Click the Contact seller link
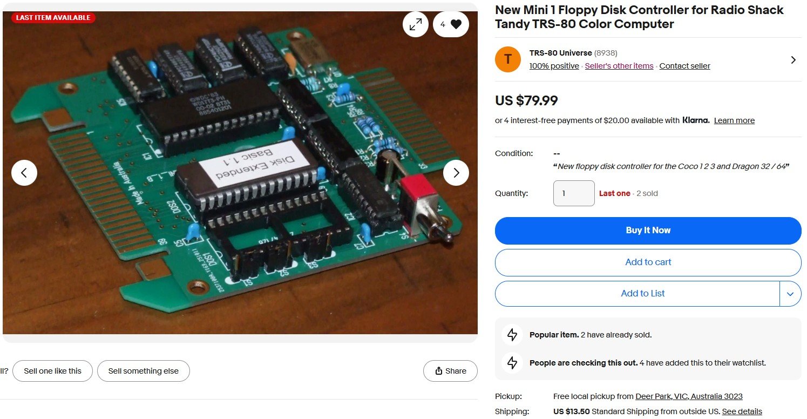 [684, 66]
